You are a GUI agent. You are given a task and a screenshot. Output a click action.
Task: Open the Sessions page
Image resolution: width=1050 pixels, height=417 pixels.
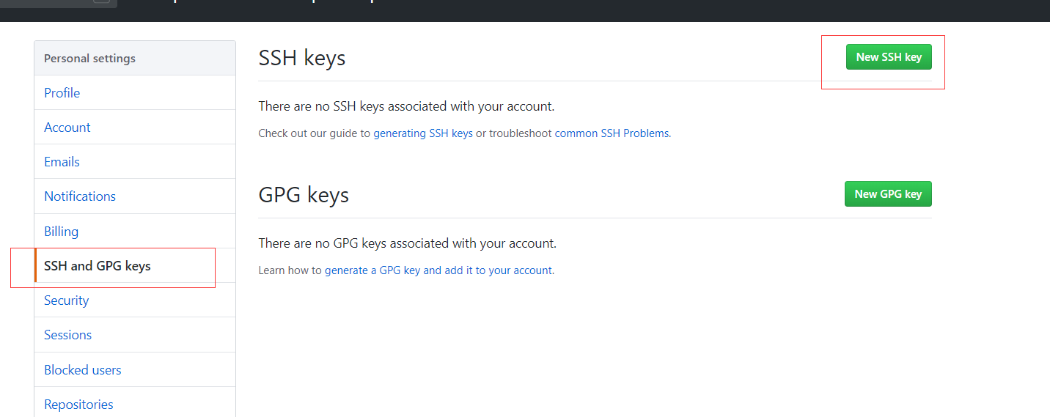click(x=68, y=335)
